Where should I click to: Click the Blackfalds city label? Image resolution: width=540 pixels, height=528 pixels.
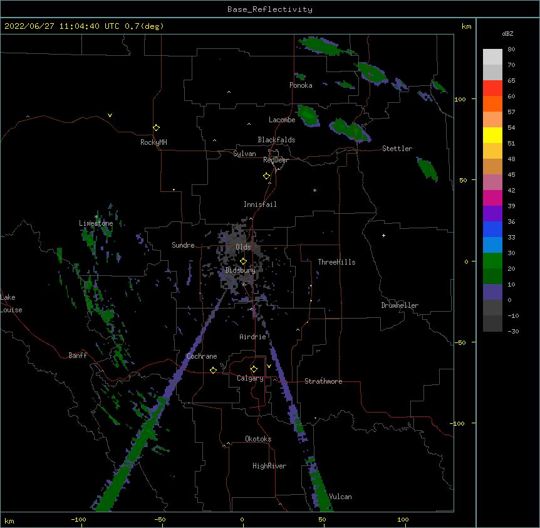(276, 140)
